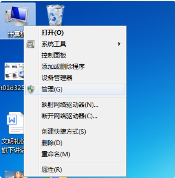Click the 计算机 label under the computer icon

16,34
